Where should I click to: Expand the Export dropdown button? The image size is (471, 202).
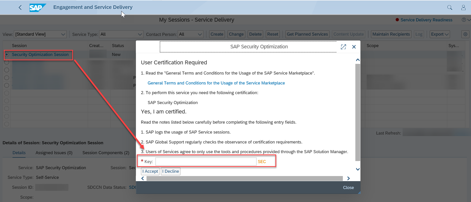coord(440,34)
